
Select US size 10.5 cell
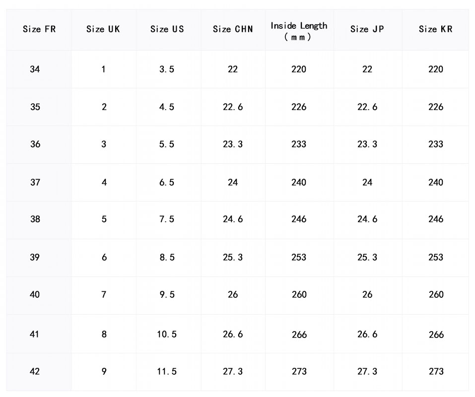pyautogui.click(x=167, y=334)
